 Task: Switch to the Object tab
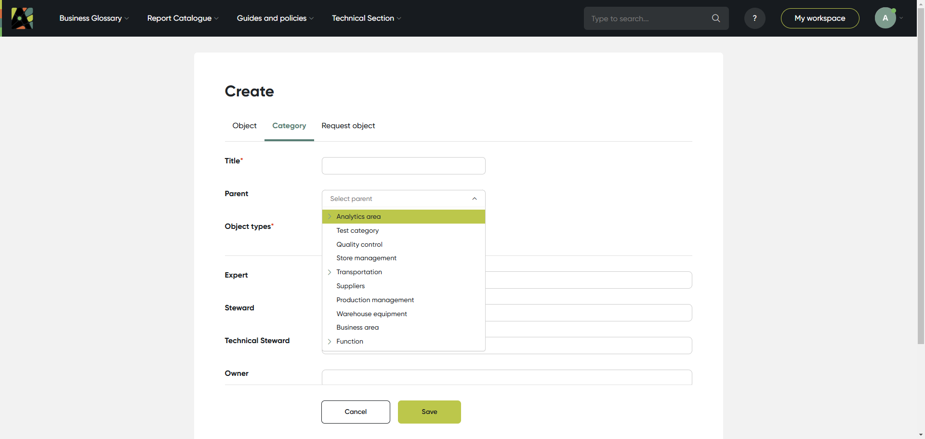point(244,126)
